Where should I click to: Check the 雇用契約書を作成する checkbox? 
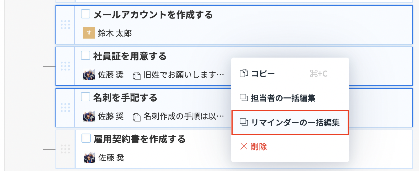[85, 138]
